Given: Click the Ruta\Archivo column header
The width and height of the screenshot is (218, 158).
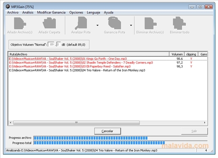Looking at the screenshot, I should pos(89,54).
